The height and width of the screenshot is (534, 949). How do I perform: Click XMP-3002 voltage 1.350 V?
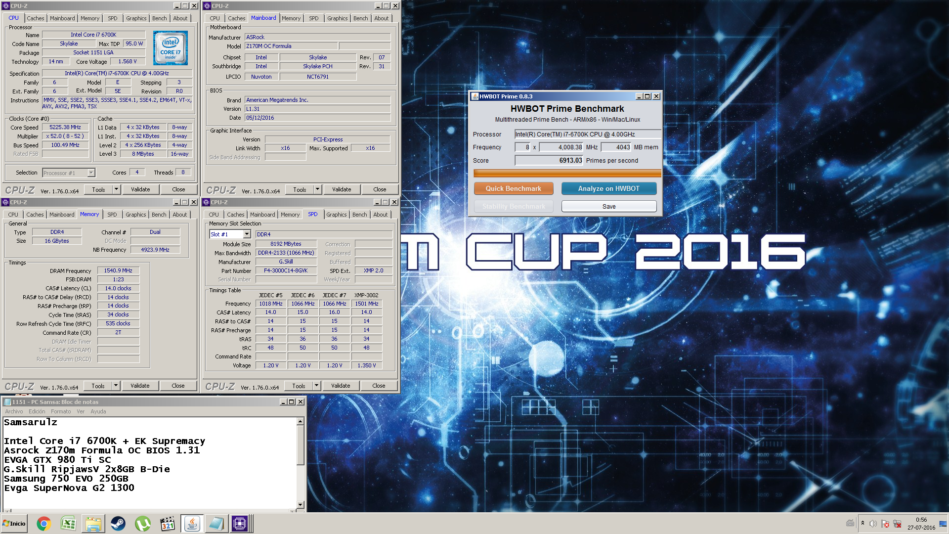tap(366, 365)
